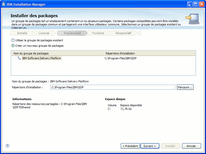Go to the Fonctions wizard step

(98, 33)
